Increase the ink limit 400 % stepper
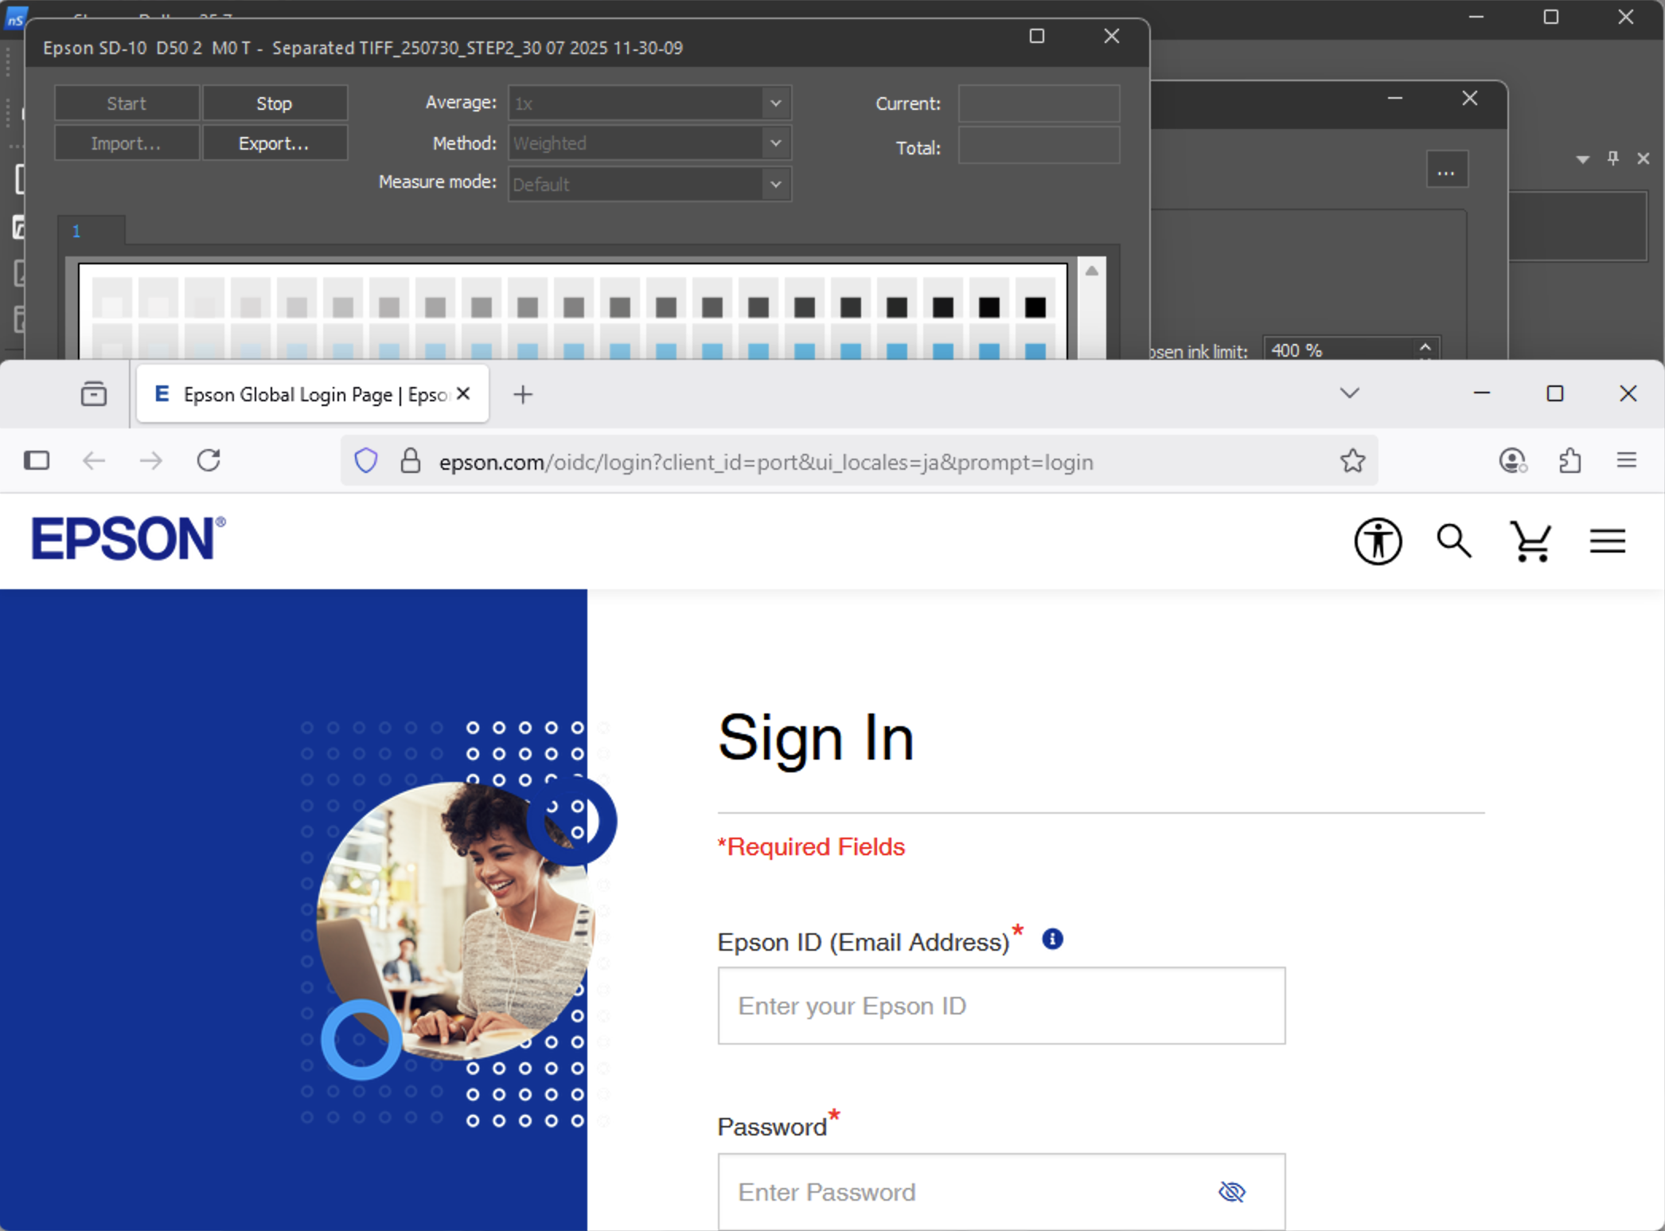 click(x=1425, y=346)
